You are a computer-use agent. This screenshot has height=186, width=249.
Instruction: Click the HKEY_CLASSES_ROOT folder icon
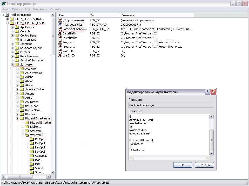pyautogui.click(x=12, y=19)
